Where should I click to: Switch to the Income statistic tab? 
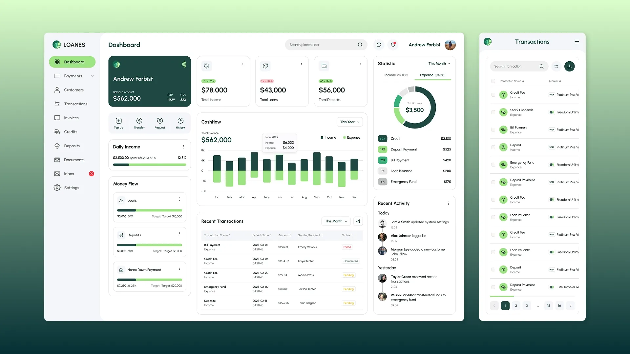pos(396,75)
